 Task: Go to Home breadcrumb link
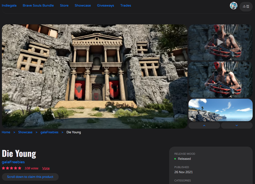click(x=6, y=132)
